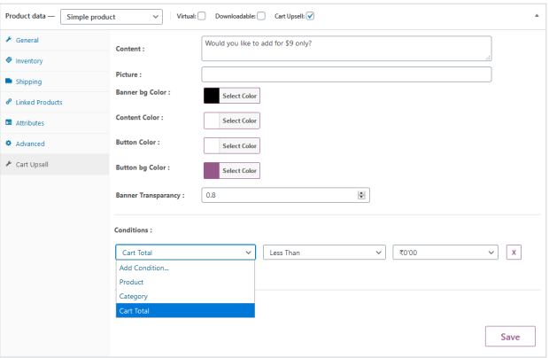Uncheck the Cart Upsell checkbox
Viewport: 549px width, 358px height.
(x=310, y=16)
